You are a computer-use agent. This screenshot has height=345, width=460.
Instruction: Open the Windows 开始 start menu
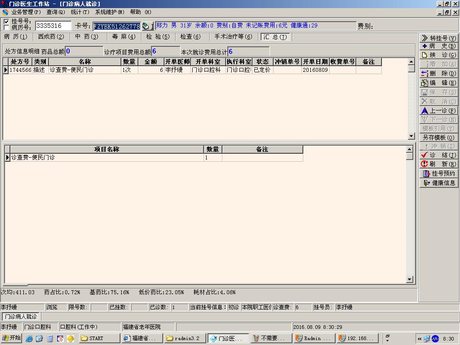(11, 338)
